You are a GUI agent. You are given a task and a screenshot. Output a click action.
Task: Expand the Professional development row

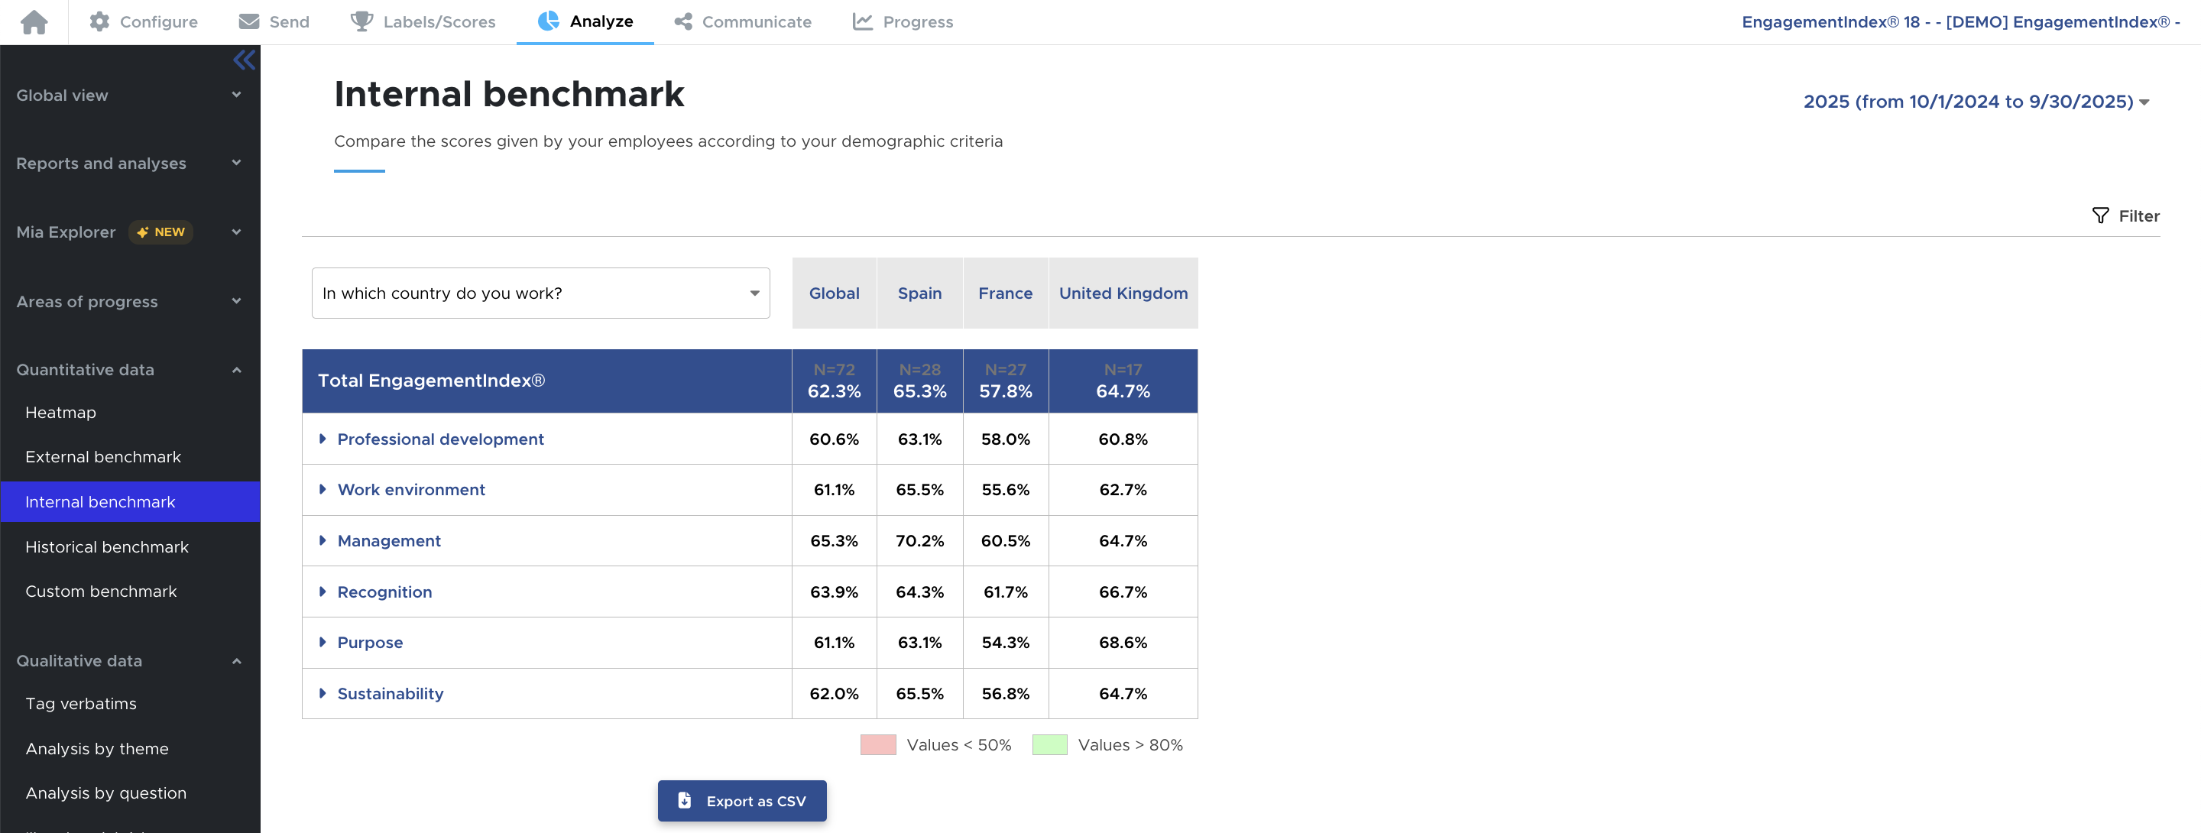[x=323, y=439]
